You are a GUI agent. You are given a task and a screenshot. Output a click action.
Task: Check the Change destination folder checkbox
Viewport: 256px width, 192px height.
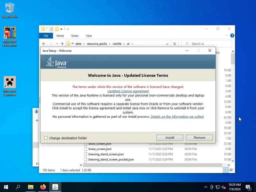pyautogui.click(x=46, y=138)
